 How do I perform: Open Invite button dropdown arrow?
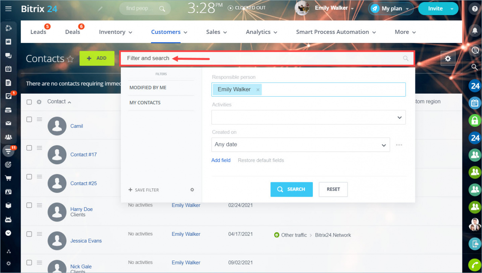pyautogui.click(x=452, y=9)
